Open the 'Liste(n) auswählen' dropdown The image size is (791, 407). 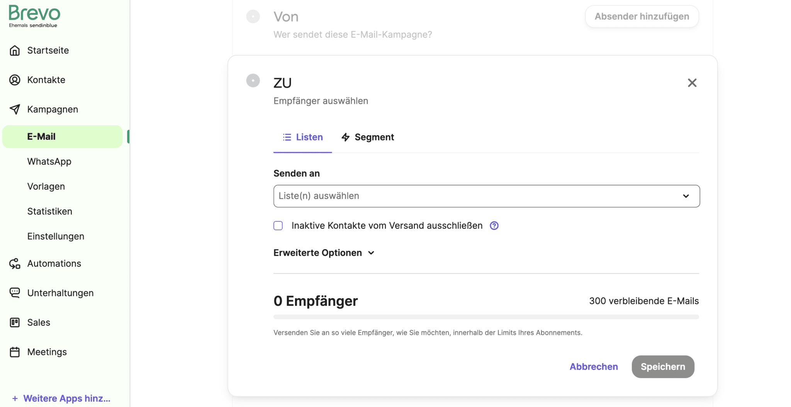click(x=486, y=196)
